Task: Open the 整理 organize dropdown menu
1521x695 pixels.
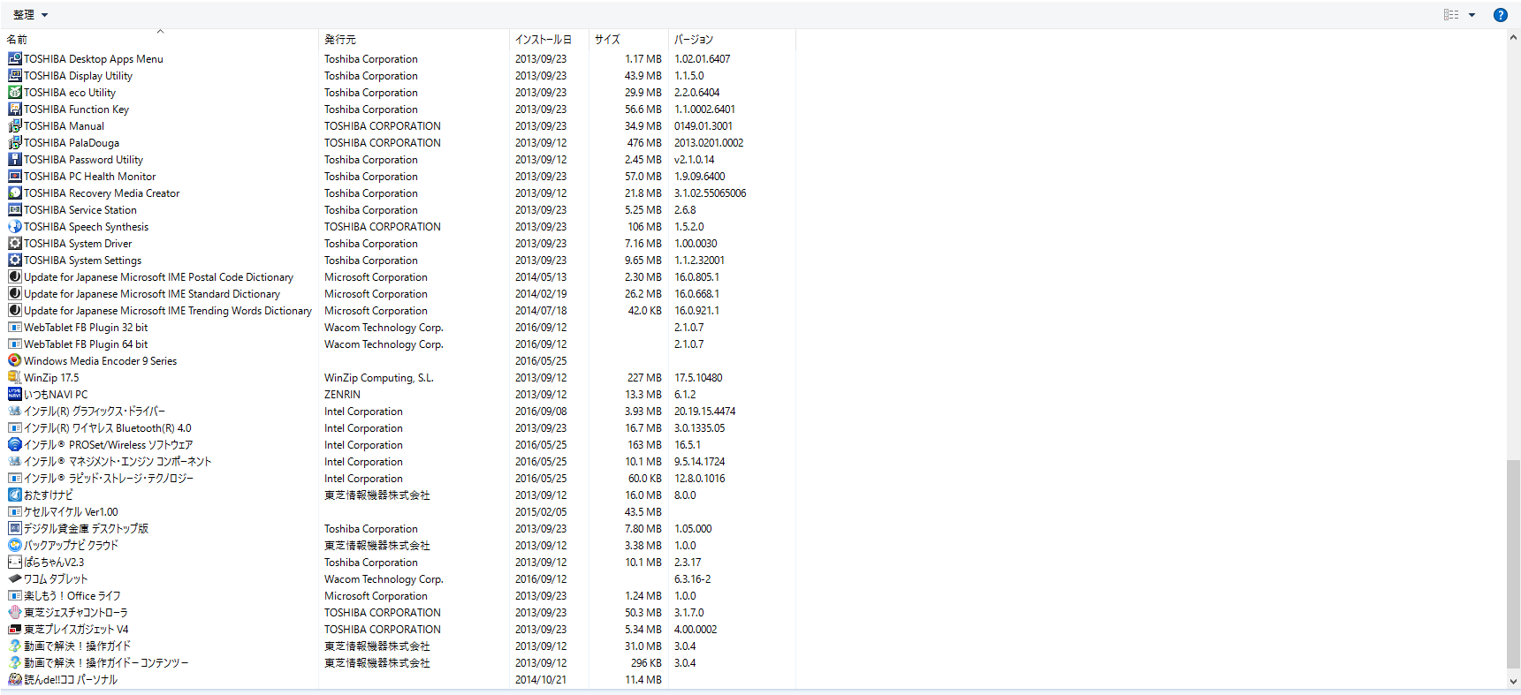Action: click(x=31, y=15)
